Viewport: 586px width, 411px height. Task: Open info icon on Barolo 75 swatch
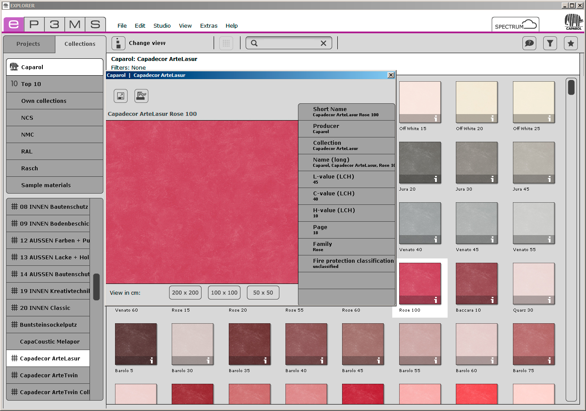(549, 360)
